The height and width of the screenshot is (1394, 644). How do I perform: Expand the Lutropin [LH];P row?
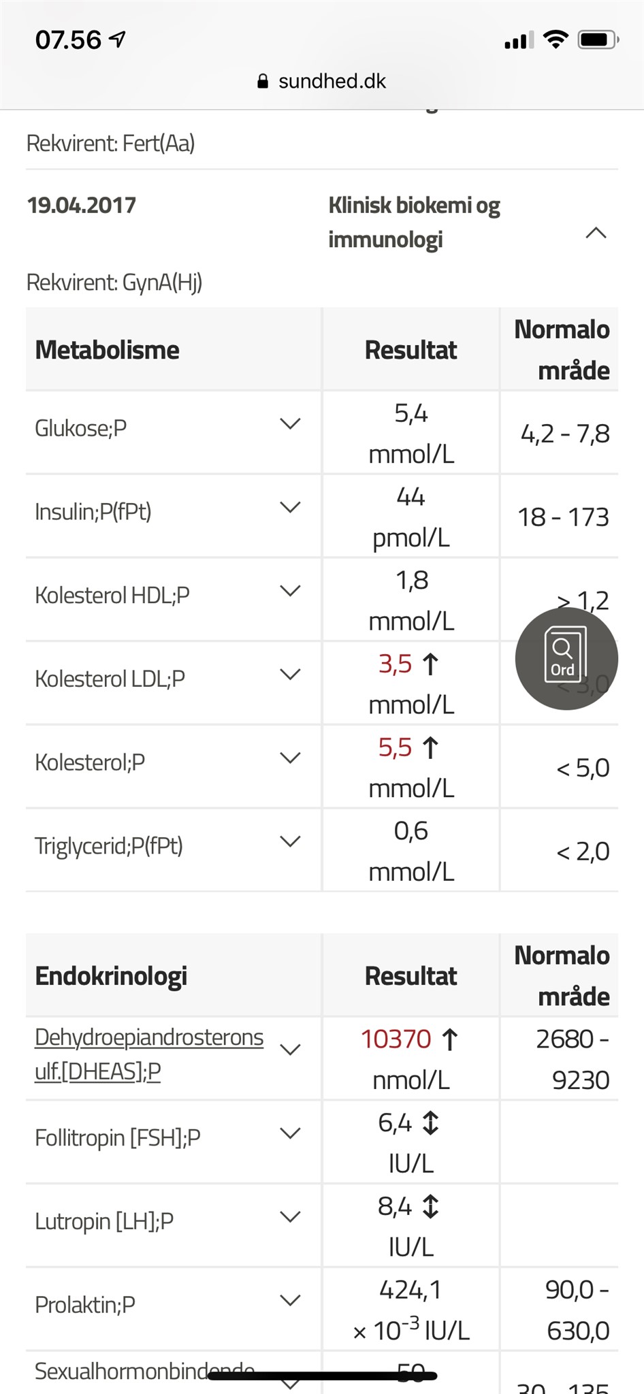(x=291, y=1217)
